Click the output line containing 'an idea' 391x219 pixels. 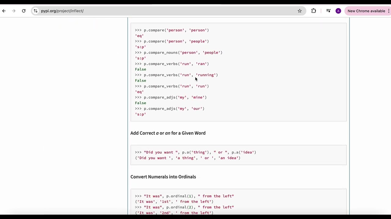pos(188,158)
